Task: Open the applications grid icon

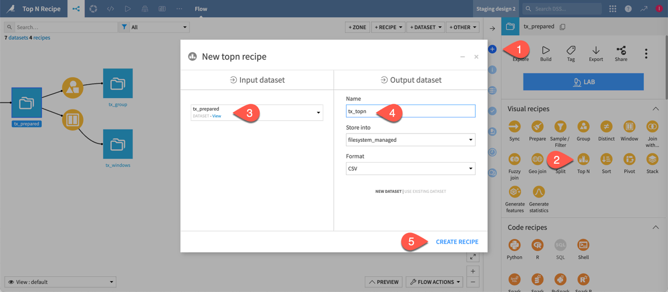Action: point(613,9)
